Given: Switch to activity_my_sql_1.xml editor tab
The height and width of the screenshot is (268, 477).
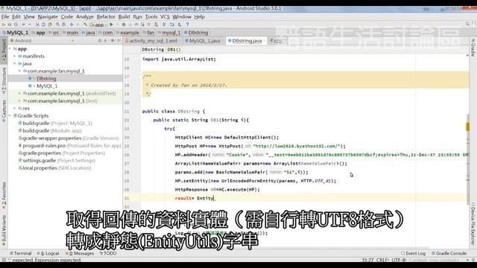Looking at the screenshot, I should pyautogui.click(x=153, y=41).
